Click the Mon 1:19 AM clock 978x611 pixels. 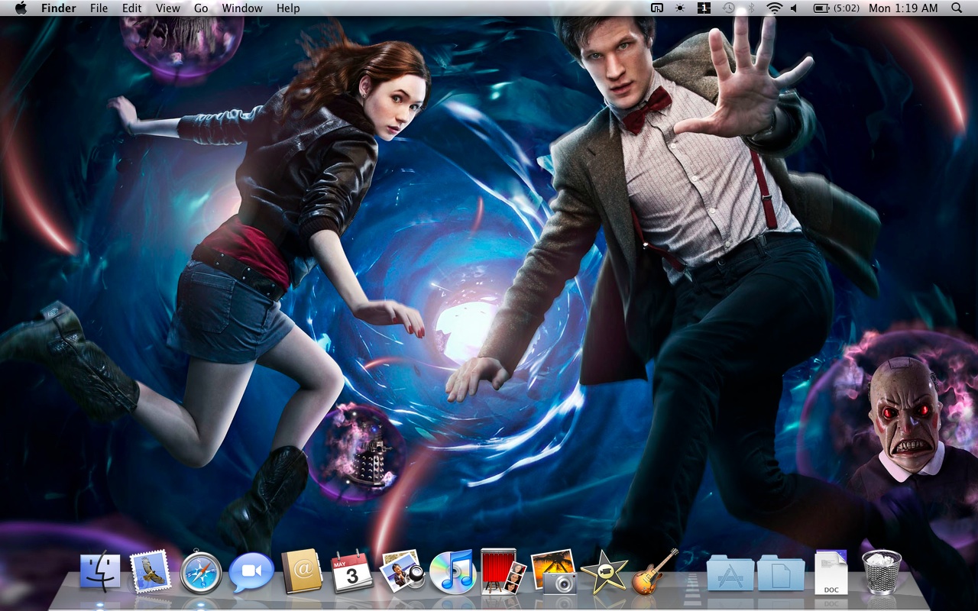[903, 8]
